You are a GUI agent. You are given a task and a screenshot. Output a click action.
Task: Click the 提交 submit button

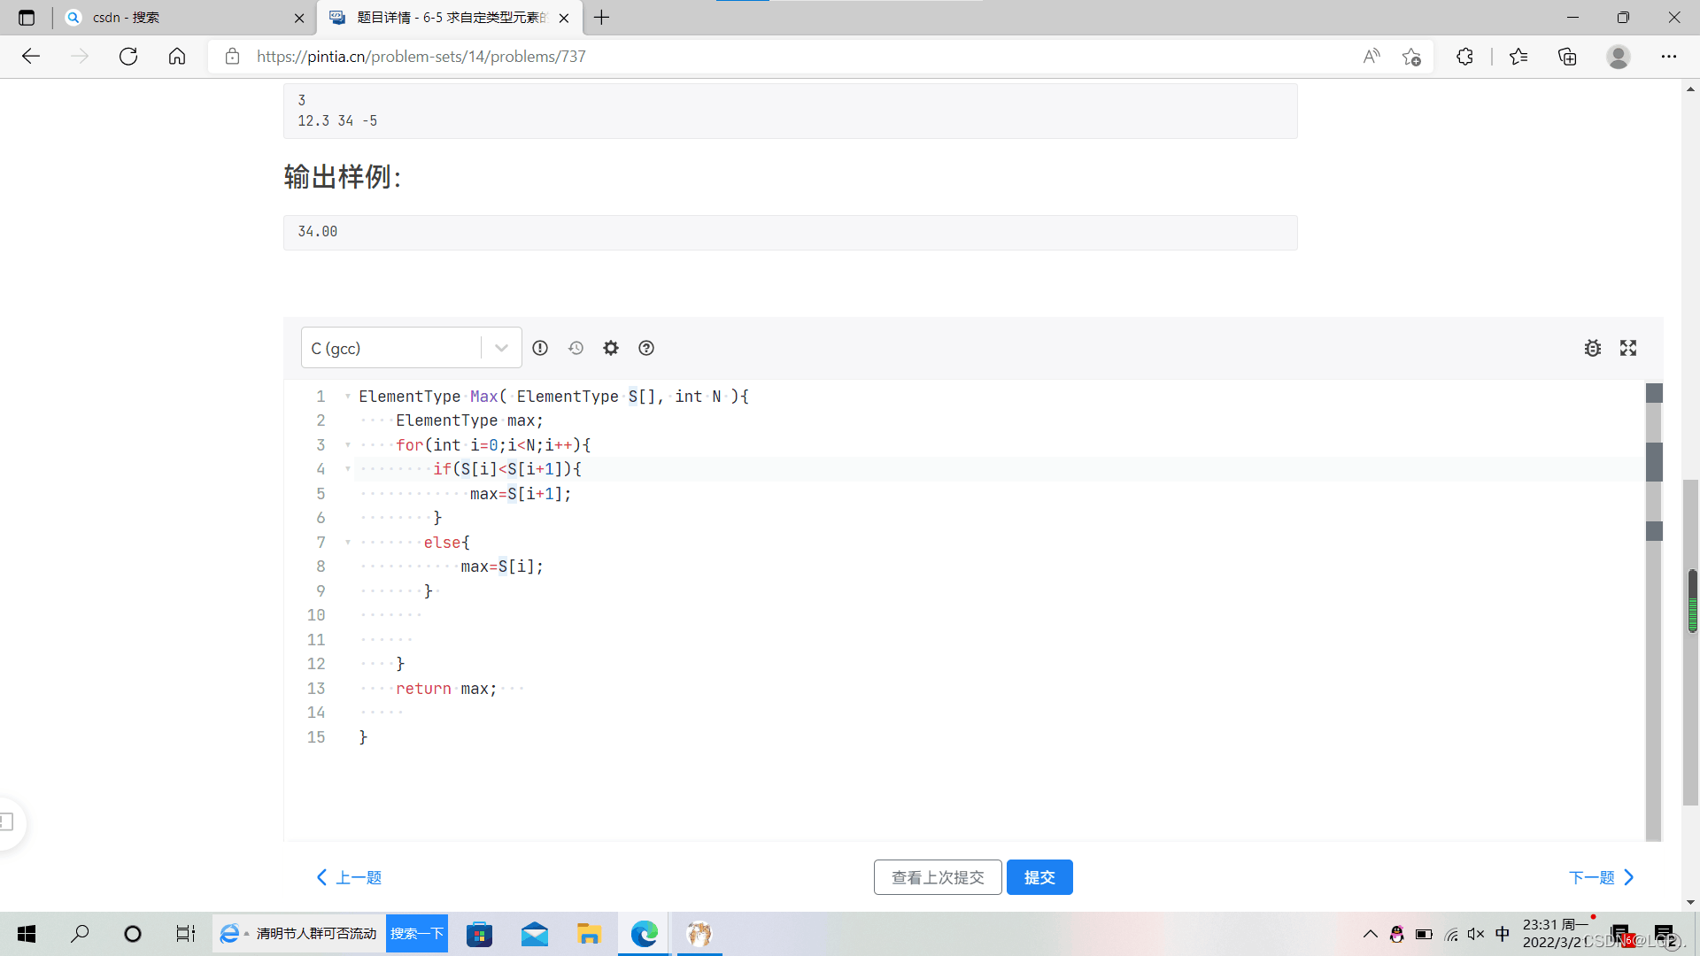click(x=1039, y=876)
